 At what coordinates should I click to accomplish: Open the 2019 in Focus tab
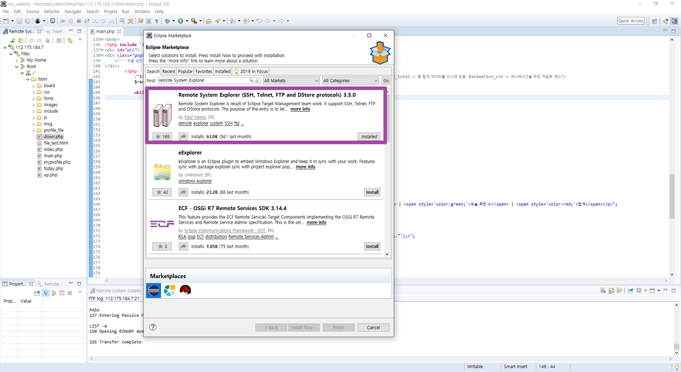[x=250, y=72]
